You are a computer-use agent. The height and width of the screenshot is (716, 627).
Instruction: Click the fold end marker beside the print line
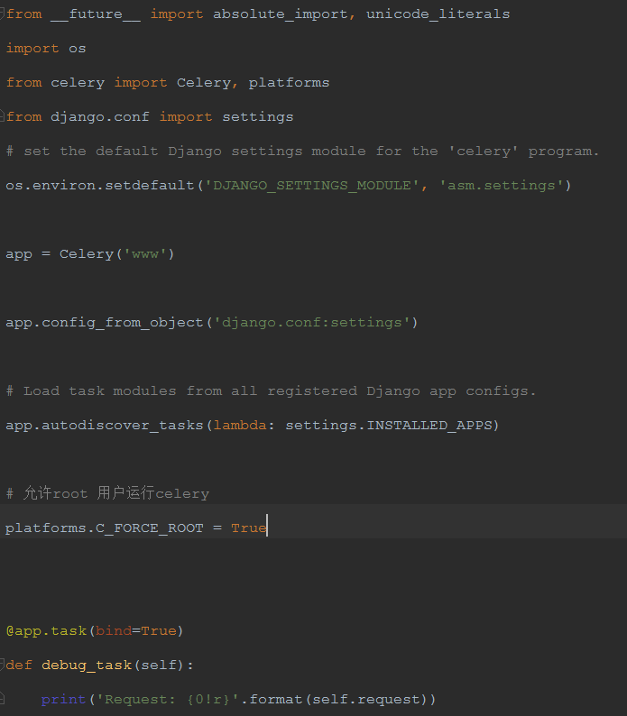2,699
